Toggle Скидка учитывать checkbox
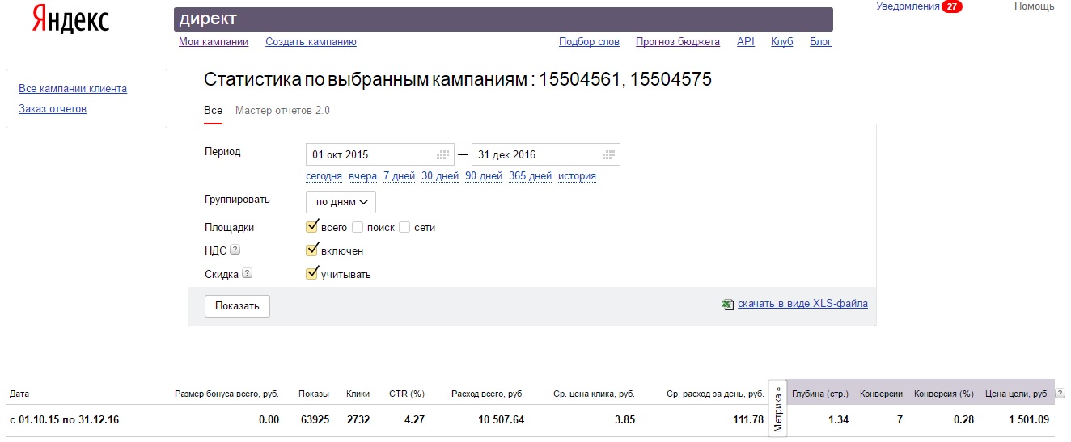The width and height of the screenshot is (1071, 442). click(312, 273)
